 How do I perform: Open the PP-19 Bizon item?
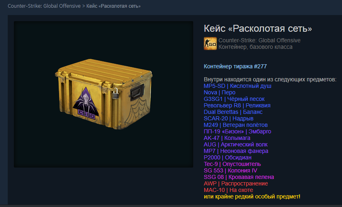pos(237,132)
